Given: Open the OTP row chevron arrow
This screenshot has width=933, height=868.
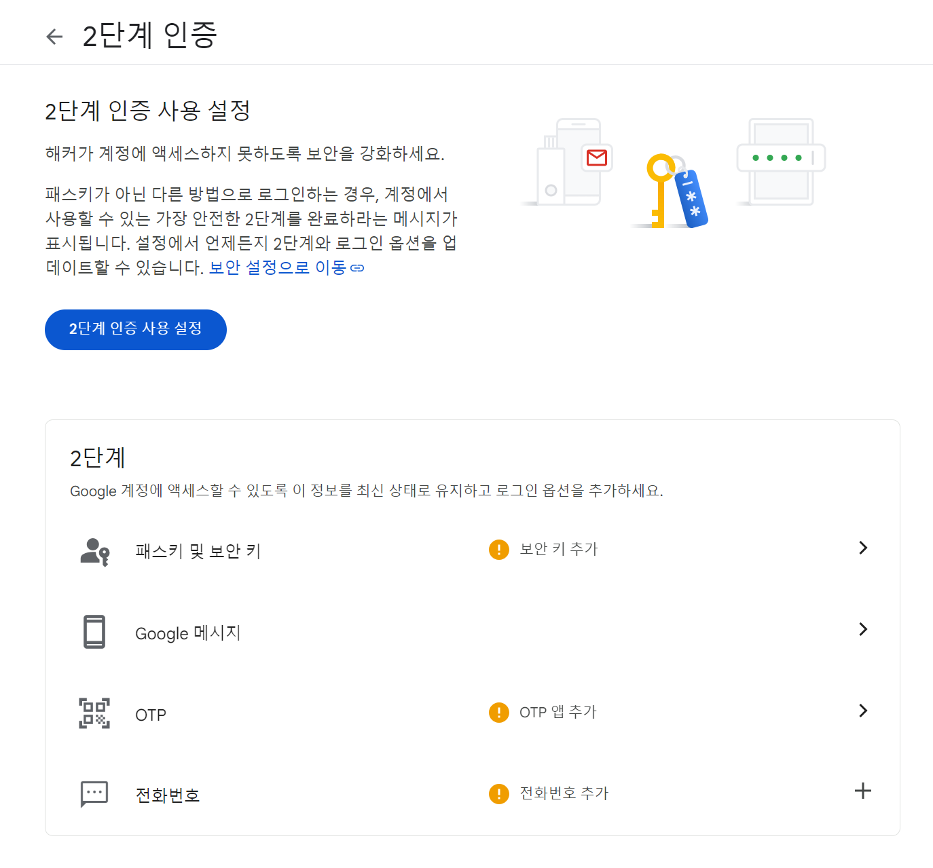Looking at the screenshot, I should [x=862, y=711].
